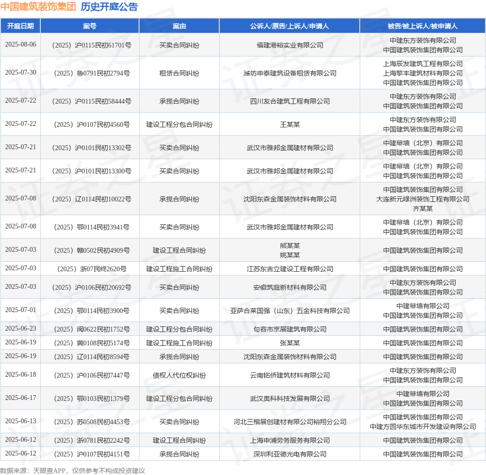Click defendant 上海辰发建筑工程有限公司

coord(423,64)
